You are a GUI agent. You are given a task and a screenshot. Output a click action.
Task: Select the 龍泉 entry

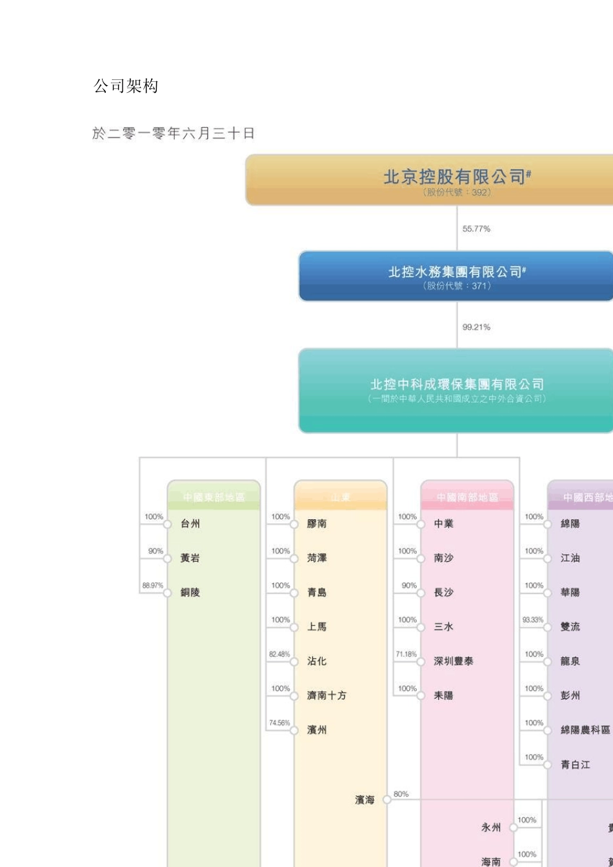(570, 661)
